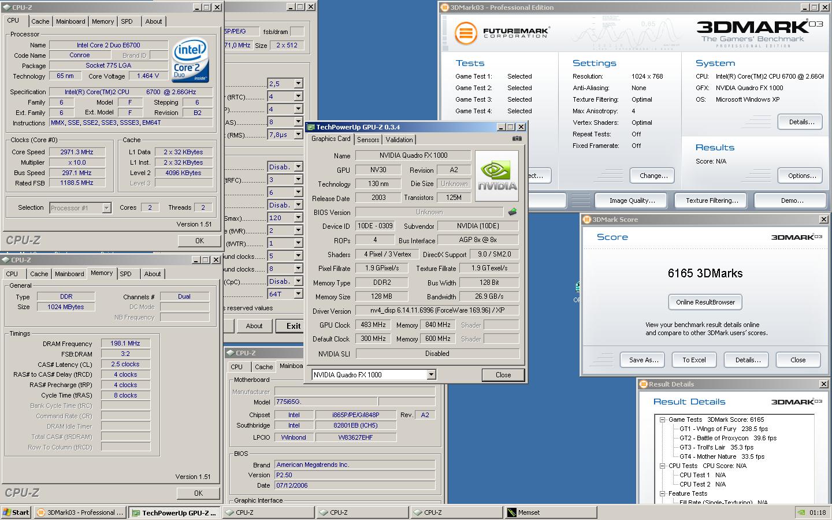
Task: Click Online ResultBrowser button
Action: coord(705,302)
